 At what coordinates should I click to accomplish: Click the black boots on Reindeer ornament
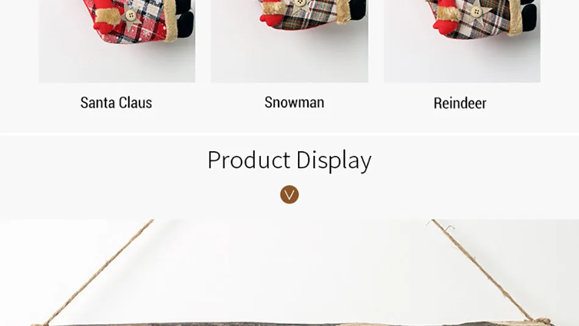(529, 16)
